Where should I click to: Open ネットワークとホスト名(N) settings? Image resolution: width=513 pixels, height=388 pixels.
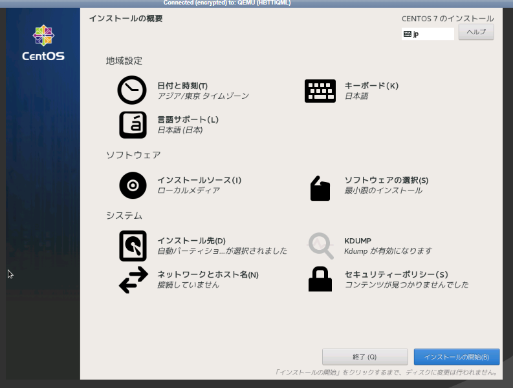point(208,274)
